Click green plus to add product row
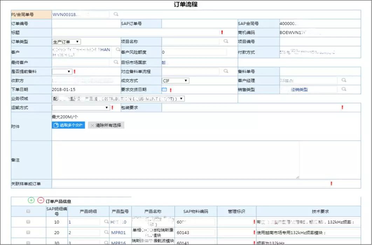This screenshot has width=372, height=245. [x=31, y=201]
